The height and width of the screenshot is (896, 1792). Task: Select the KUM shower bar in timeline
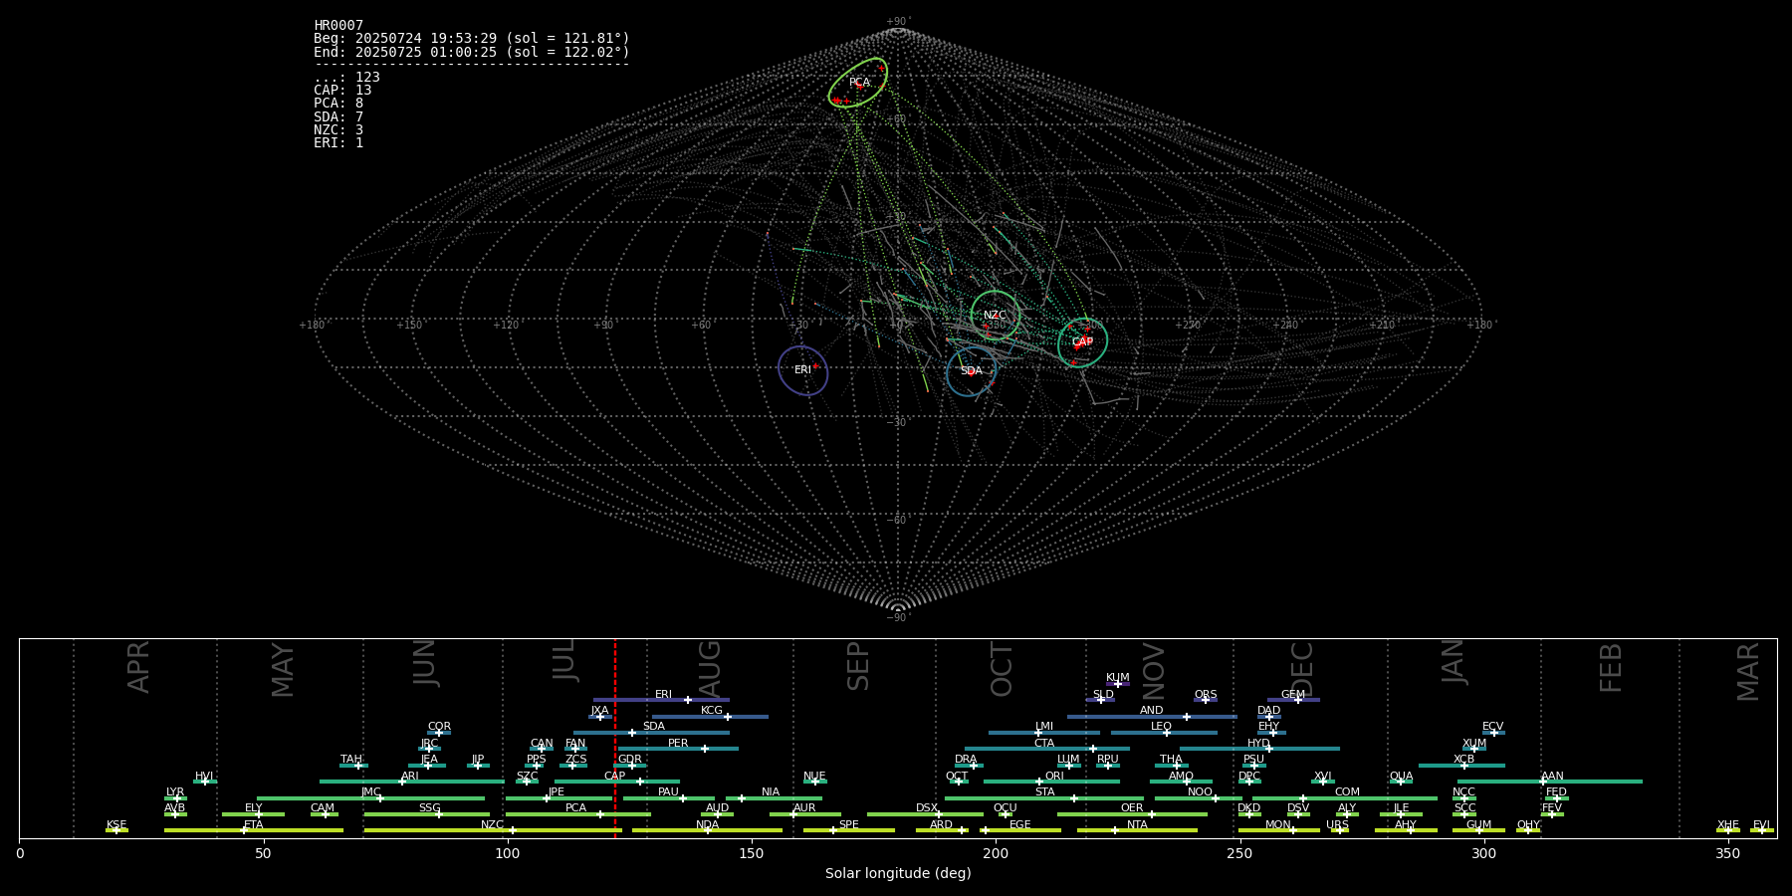[1118, 684]
